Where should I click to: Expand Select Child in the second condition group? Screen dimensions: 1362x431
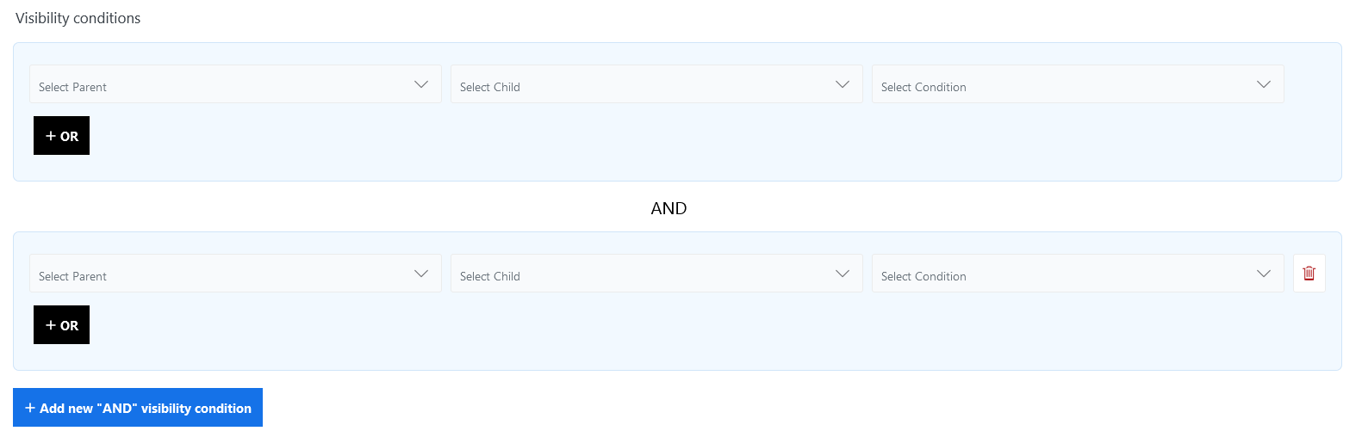(637, 274)
